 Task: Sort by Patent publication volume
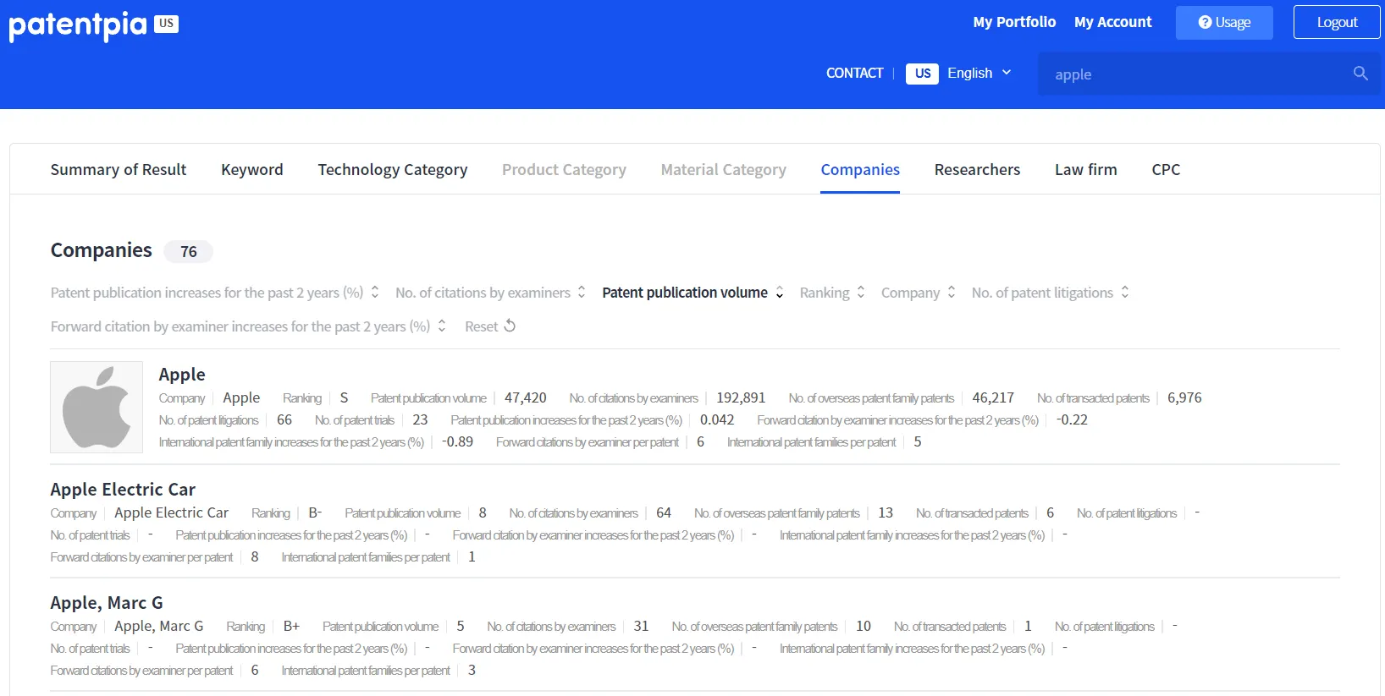[693, 293]
